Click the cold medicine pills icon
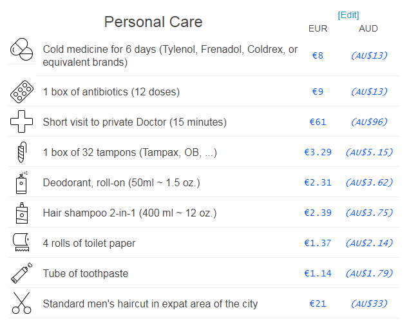The width and height of the screenshot is (409, 328). (22, 49)
